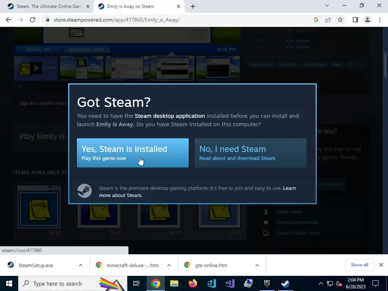The height and width of the screenshot is (291, 388).
Task: Close the downloads bar
Action: point(381,265)
